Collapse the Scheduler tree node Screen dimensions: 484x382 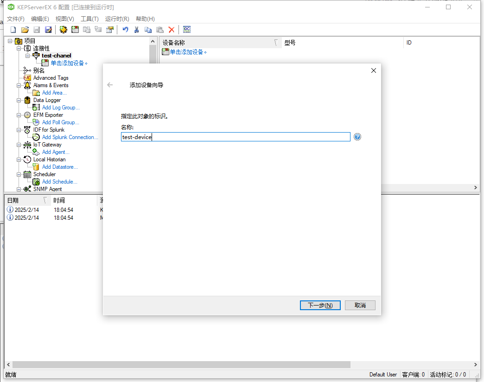(x=19, y=174)
